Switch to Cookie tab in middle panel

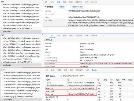[x=94, y=36]
